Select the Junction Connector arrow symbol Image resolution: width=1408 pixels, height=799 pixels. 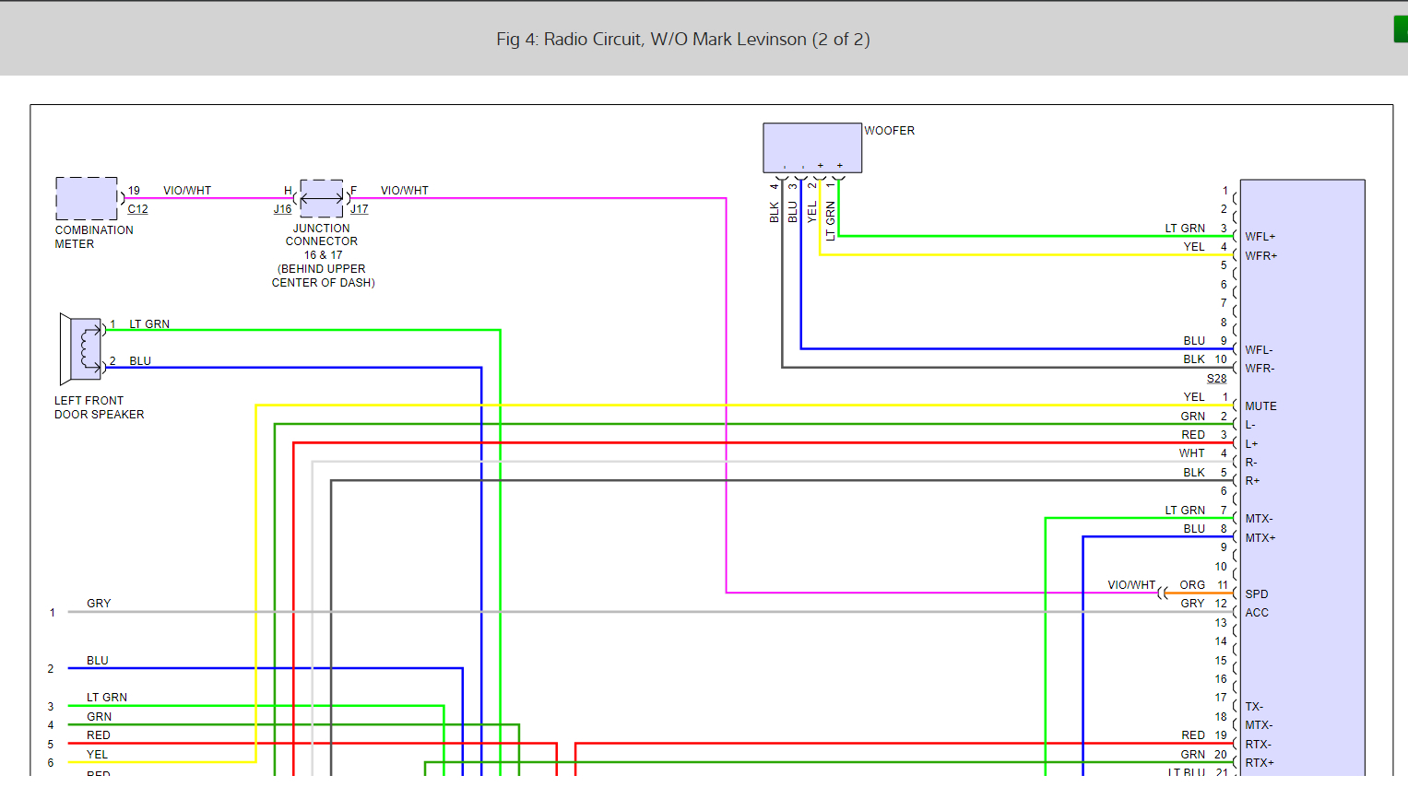[x=322, y=198]
